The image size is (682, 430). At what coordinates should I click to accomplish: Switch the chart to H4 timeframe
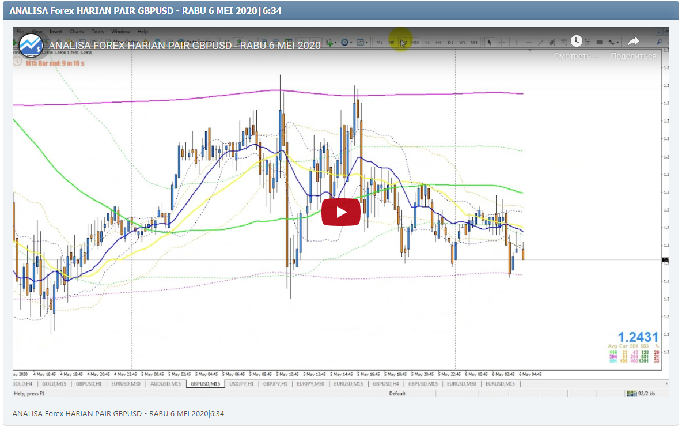pyautogui.click(x=439, y=42)
